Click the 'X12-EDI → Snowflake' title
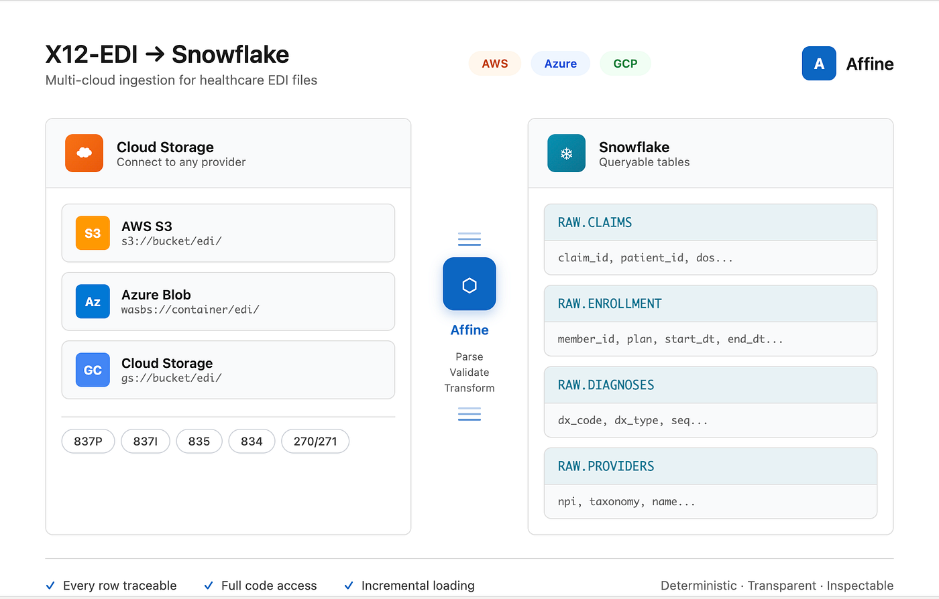This screenshot has height=599, width=939. pyautogui.click(x=167, y=54)
